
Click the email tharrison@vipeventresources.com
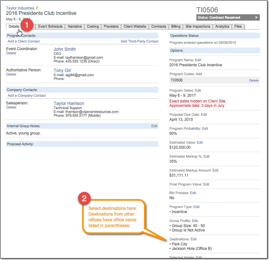(92, 112)
